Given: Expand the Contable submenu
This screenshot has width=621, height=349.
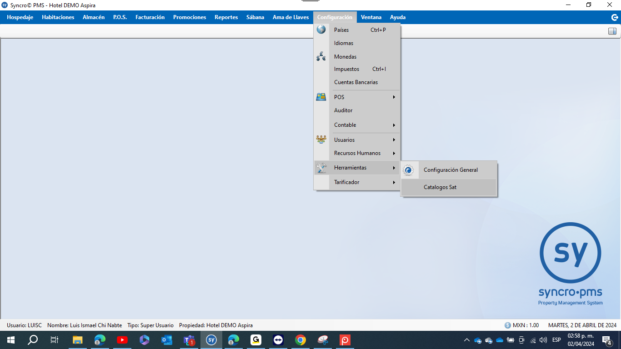Looking at the screenshot, I should pos(357,125).
